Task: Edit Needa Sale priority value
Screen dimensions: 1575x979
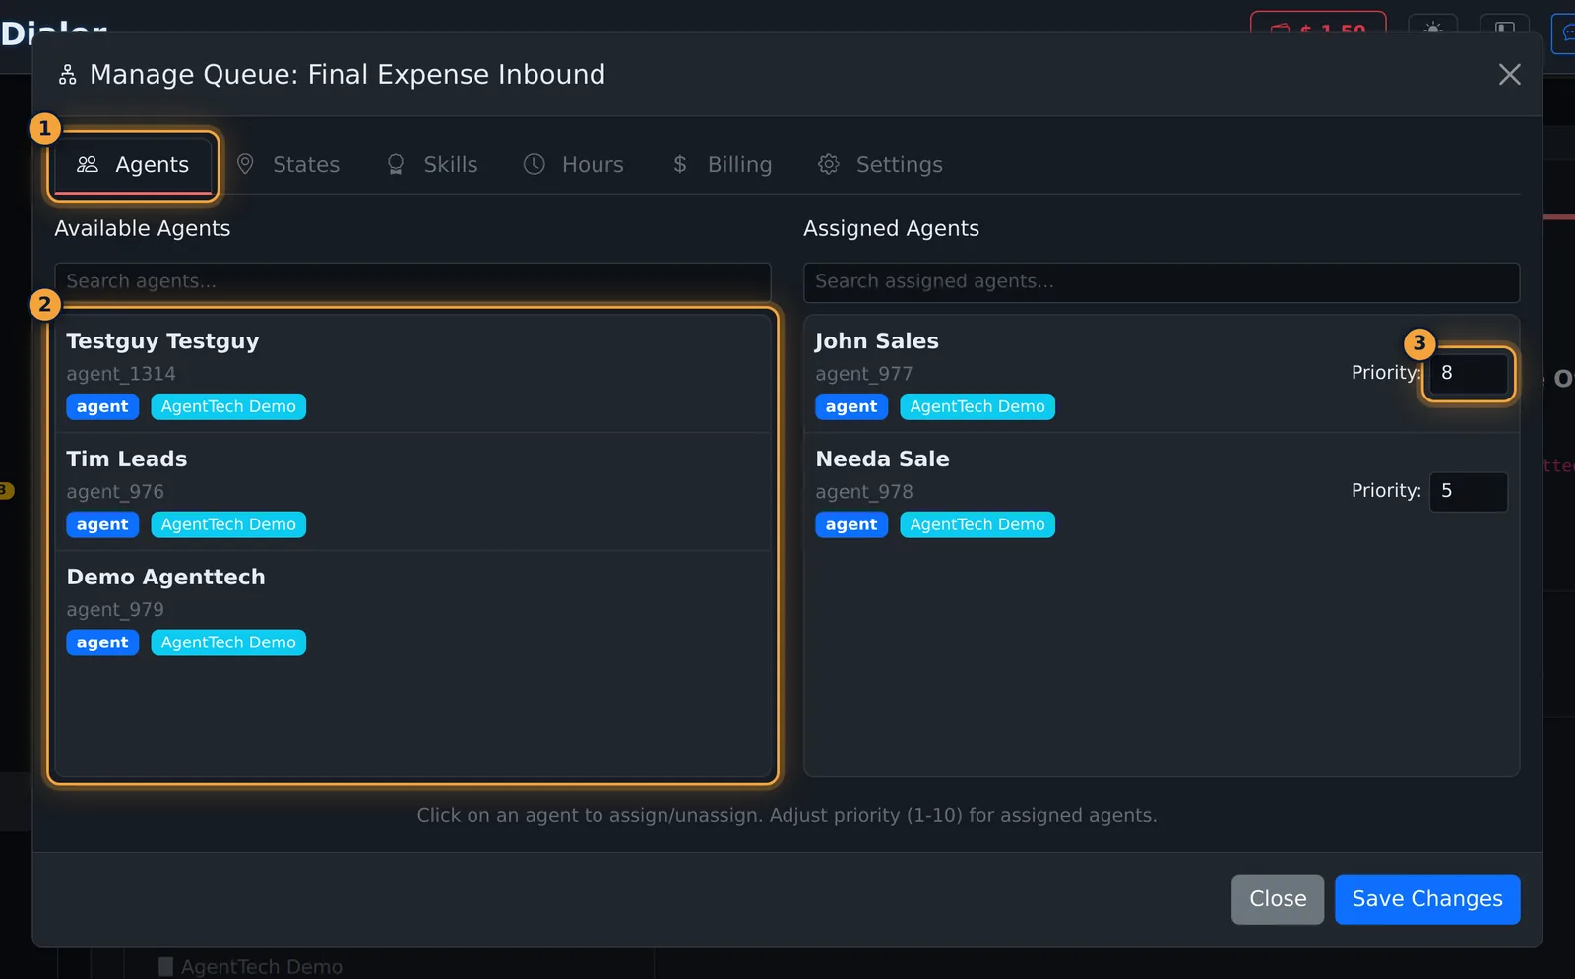Action: click(x=1468, y=492)
